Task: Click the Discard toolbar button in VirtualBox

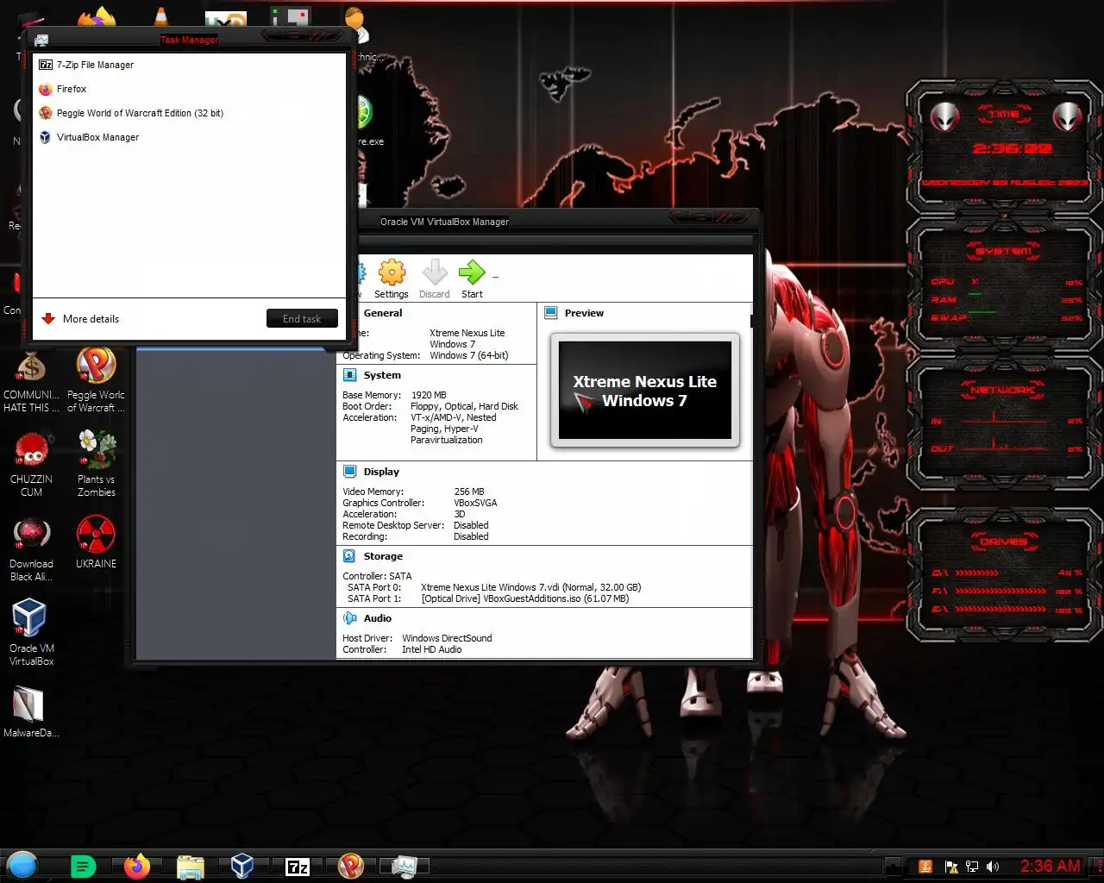Action: click(x=435, y=279)
